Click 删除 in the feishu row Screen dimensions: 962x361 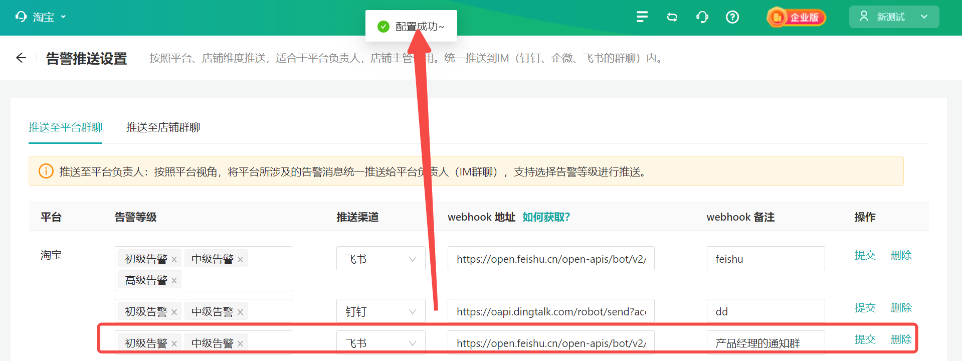click(901, 255)
